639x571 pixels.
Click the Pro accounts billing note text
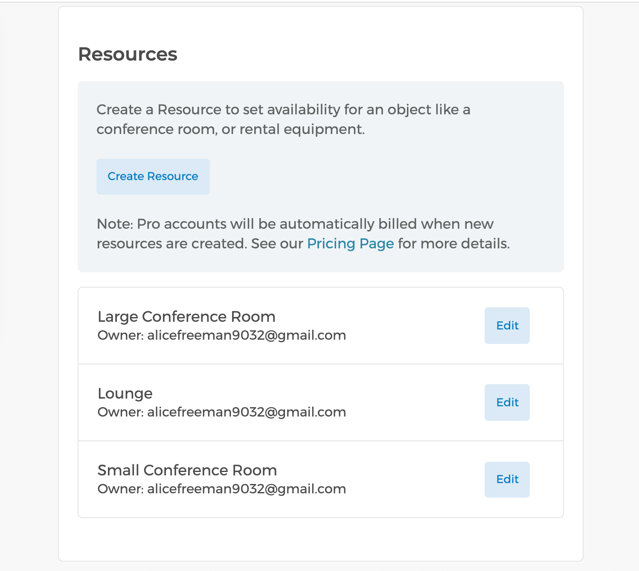click(303, 233)
